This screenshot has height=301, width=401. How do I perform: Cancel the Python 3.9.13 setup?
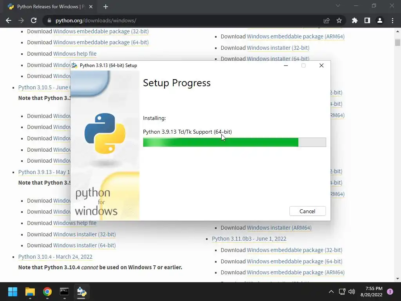pyautogui.click(x=307, y=211)
